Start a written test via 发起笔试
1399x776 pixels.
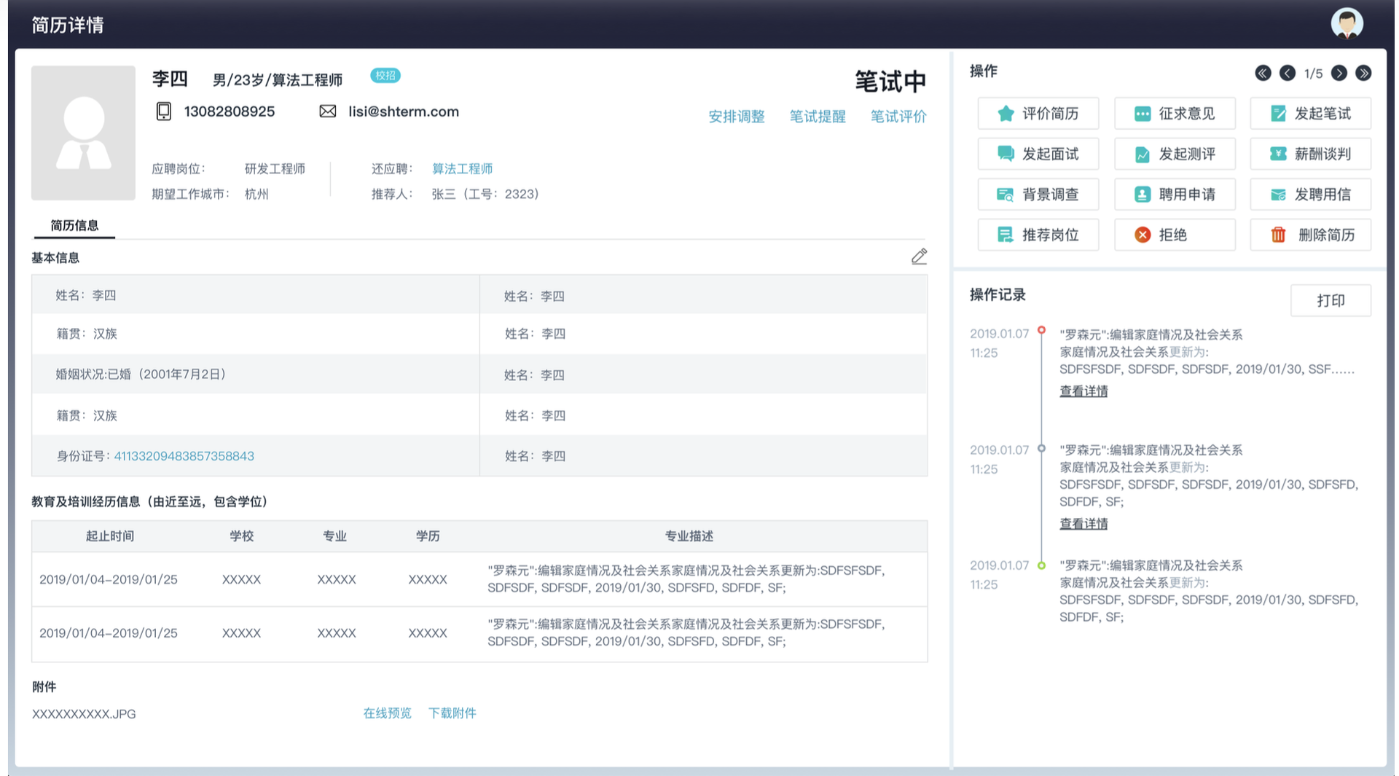coord(1311,114)
